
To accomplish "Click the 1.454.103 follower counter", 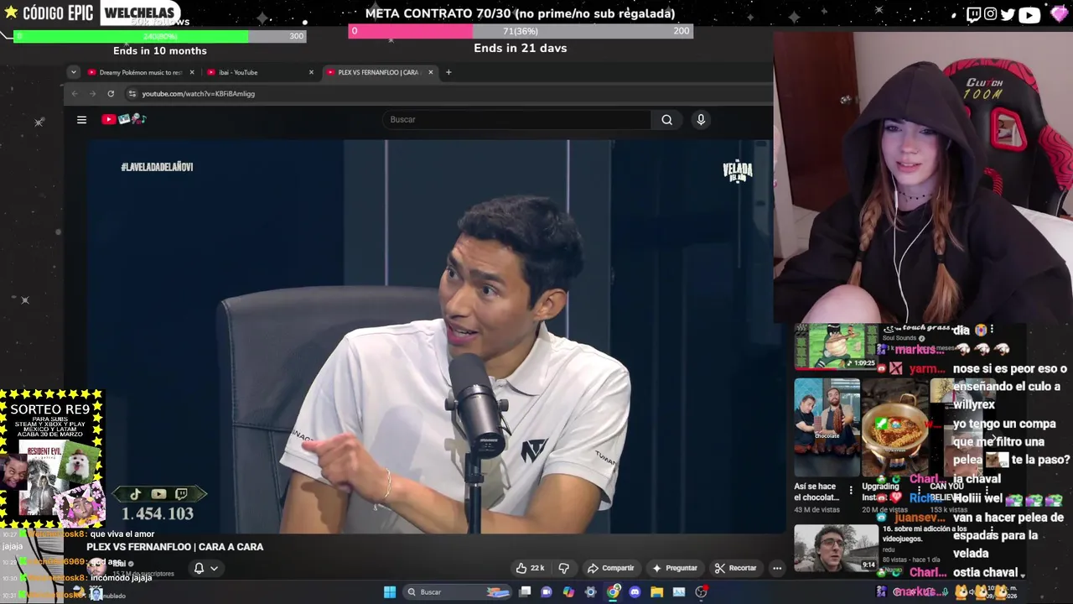I will tap(158, 513).
